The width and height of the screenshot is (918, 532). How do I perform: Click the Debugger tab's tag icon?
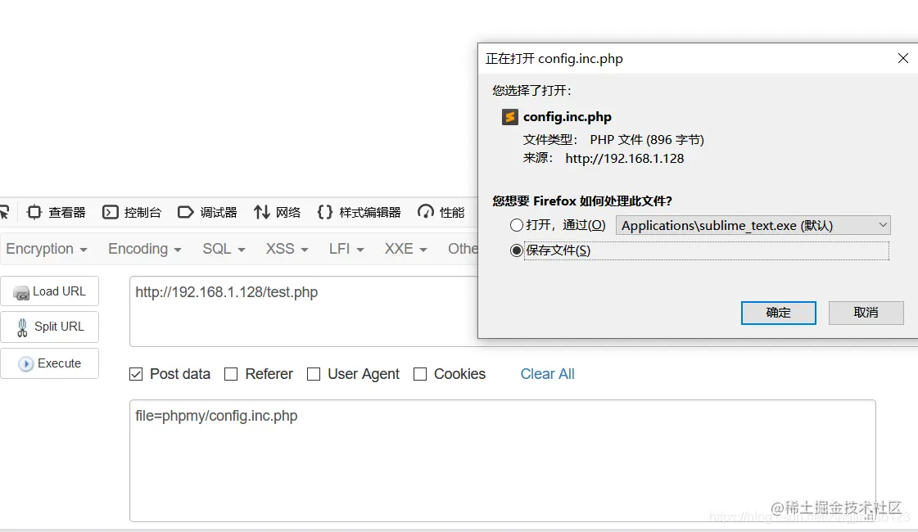pos(186,213)
